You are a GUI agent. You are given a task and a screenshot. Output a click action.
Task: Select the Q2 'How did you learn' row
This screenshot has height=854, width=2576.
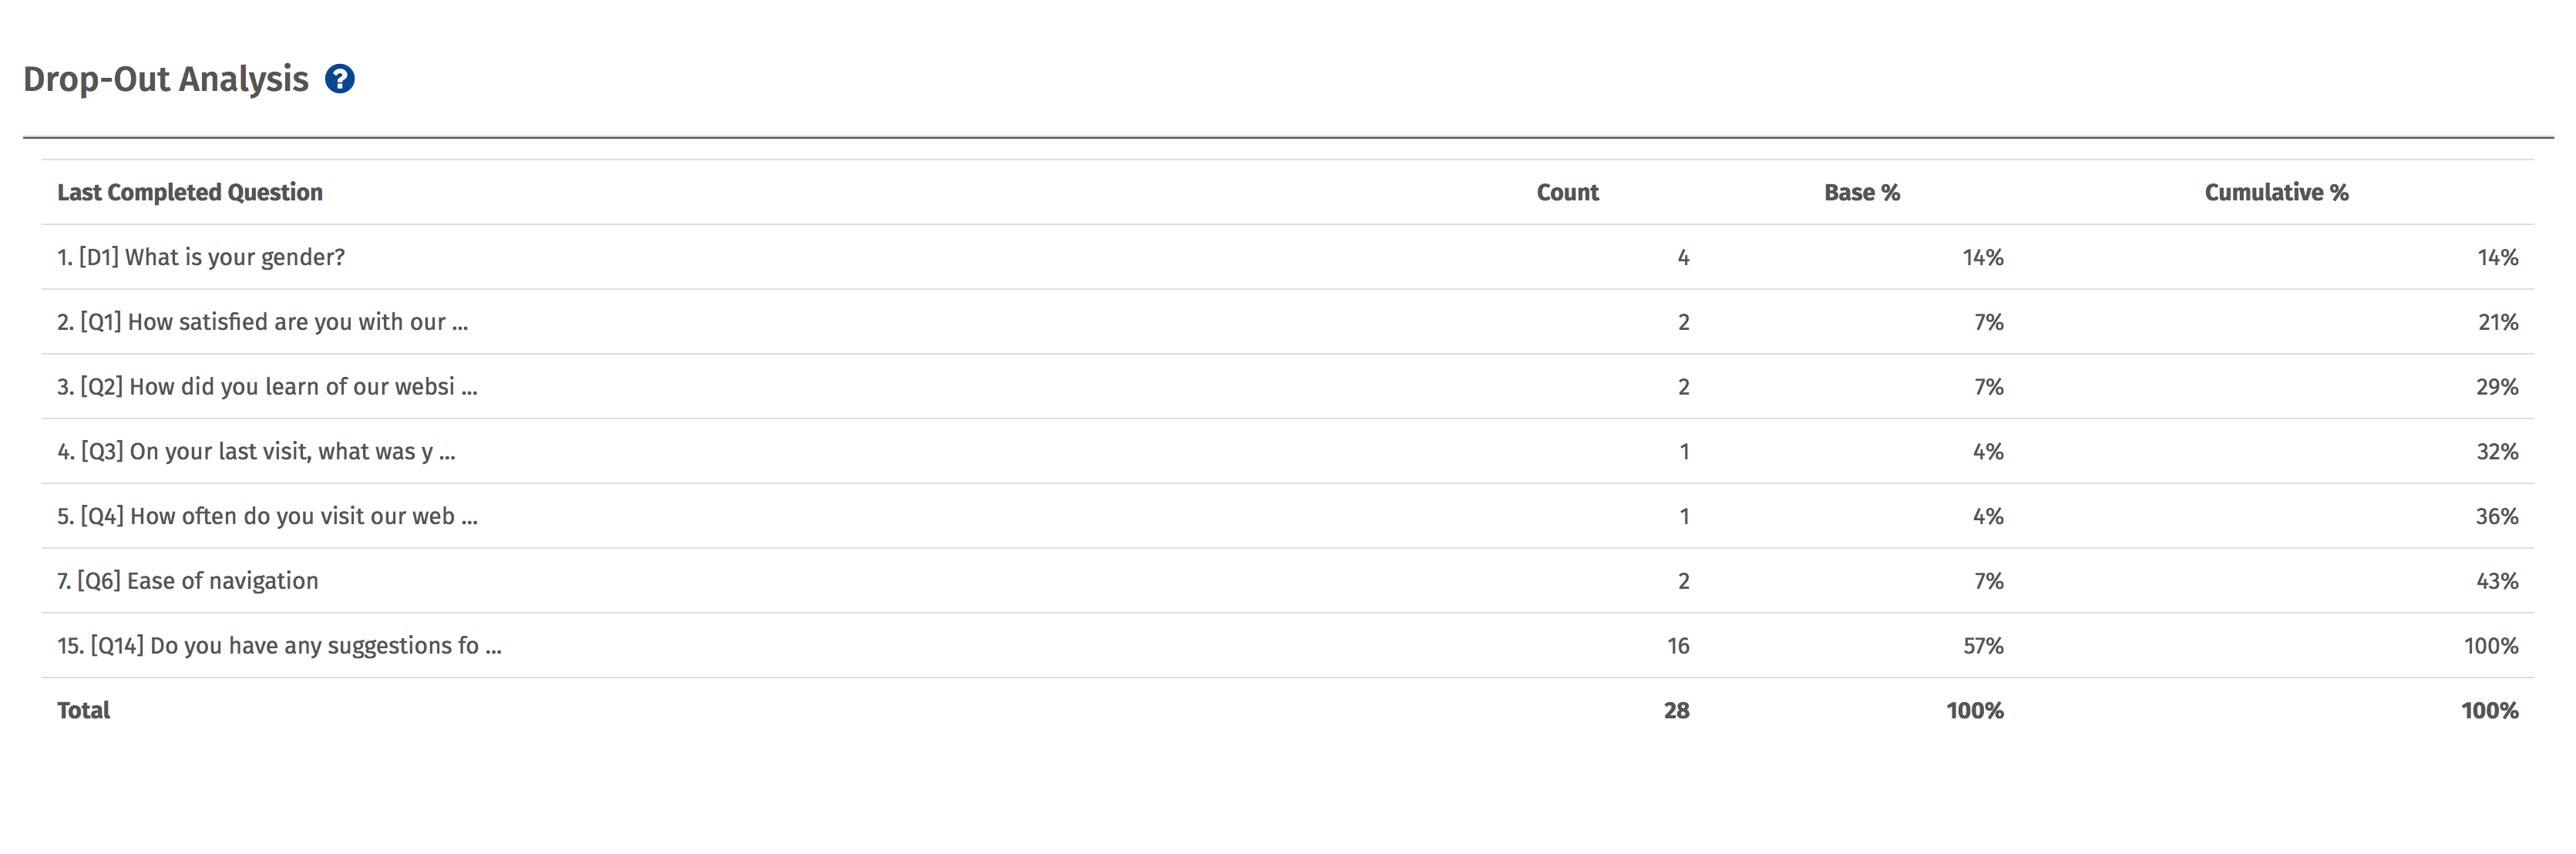coord(1287,387)
